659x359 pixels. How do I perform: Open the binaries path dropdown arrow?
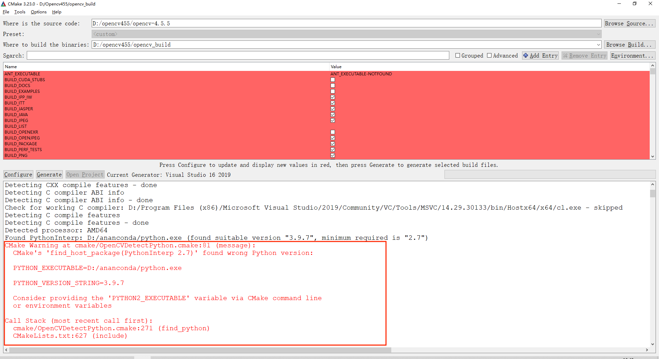(598, 45)
